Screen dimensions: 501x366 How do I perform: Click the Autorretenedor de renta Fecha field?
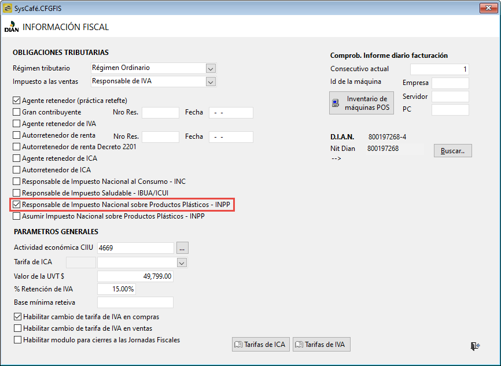coord(231,136)
